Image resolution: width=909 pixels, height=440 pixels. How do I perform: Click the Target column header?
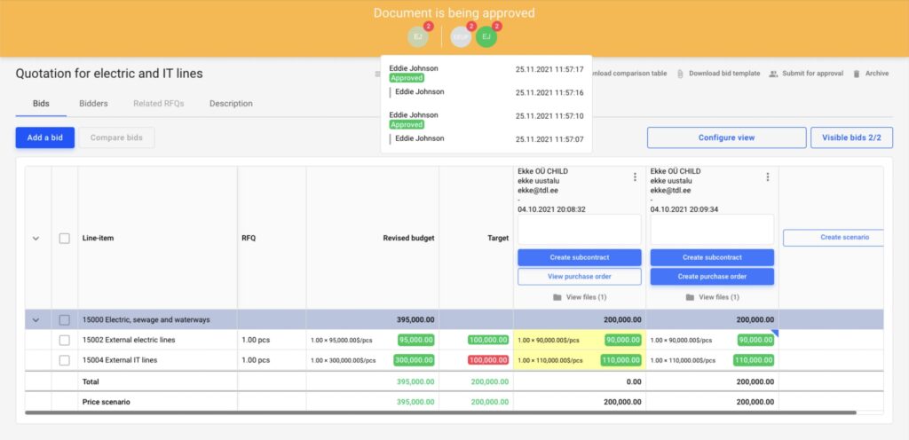pyautogui.click(x=498, y=238)
